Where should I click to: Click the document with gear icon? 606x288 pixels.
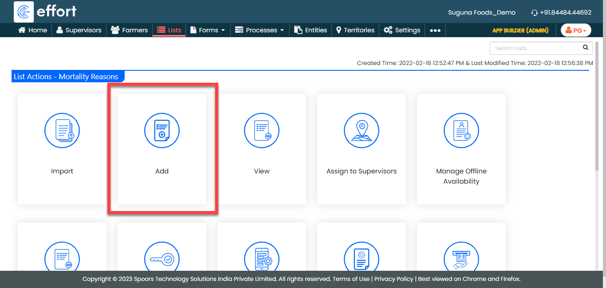(x=362, y=258)
